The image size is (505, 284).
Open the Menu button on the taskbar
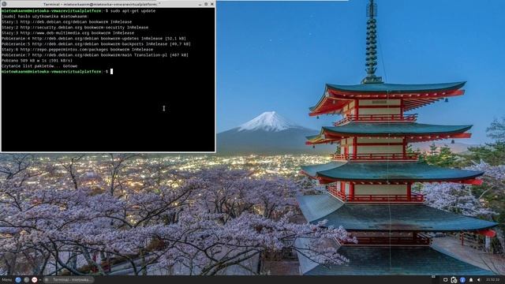pyautogui.click(x=7, y=280)
